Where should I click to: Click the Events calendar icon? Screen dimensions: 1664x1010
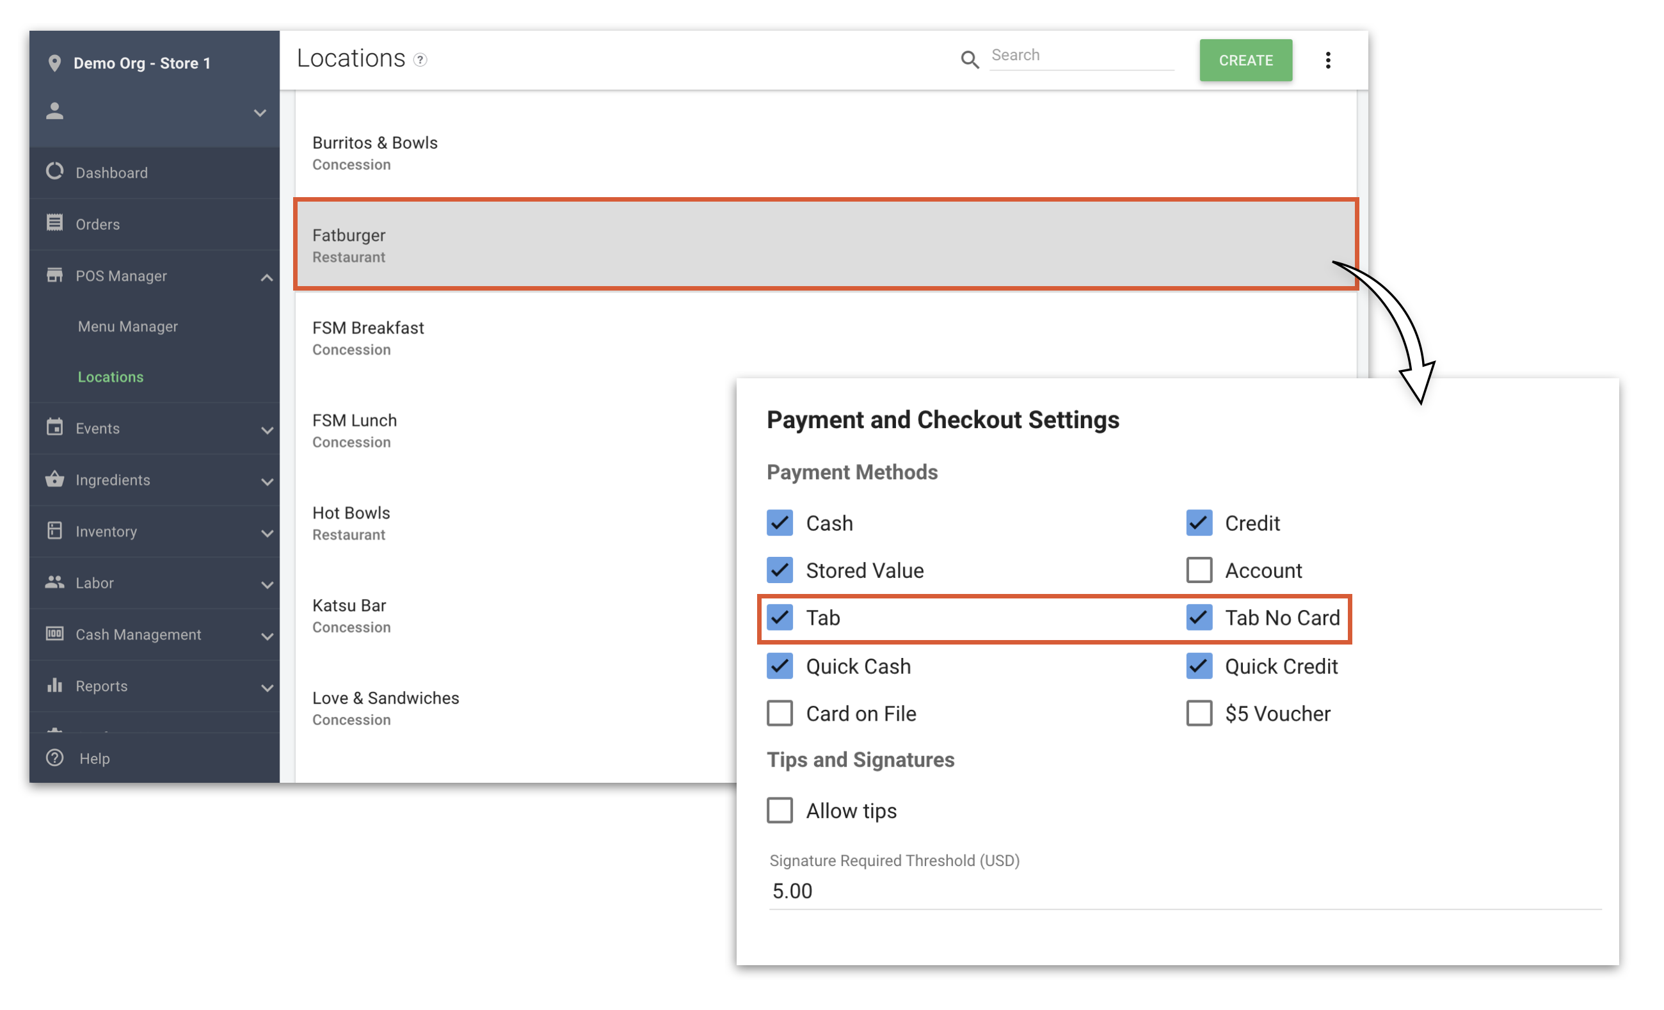click(54, 428)
